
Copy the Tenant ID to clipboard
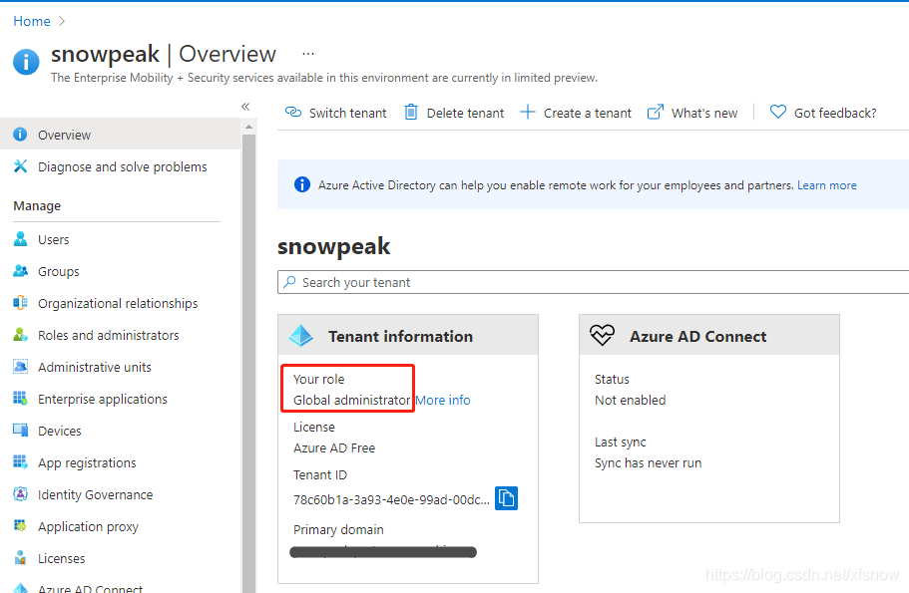pos(506,498)
